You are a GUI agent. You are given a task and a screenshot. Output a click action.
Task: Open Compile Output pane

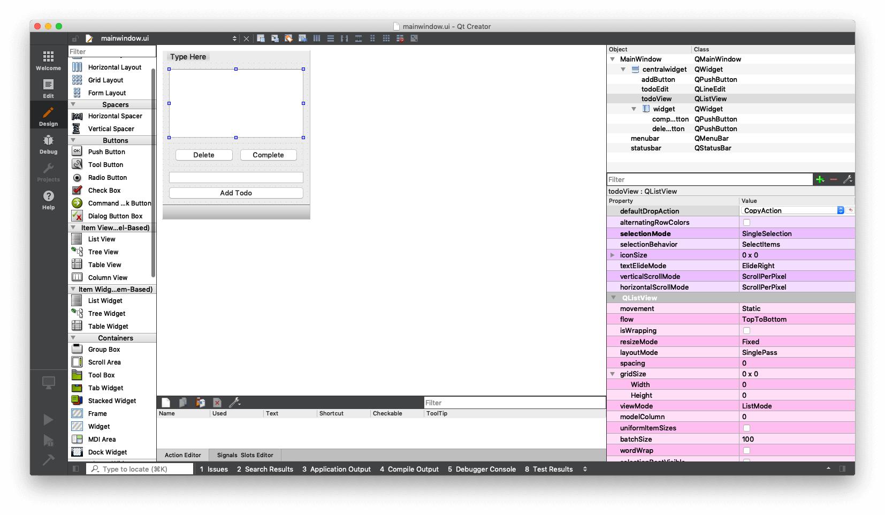[x=409, y=469]
